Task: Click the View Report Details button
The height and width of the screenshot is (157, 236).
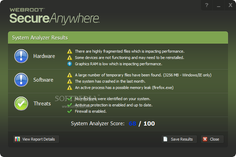Action: 36,139
